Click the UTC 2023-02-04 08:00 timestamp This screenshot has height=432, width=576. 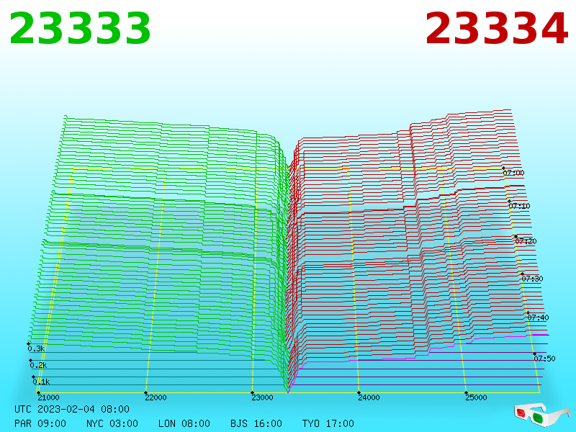72,409
